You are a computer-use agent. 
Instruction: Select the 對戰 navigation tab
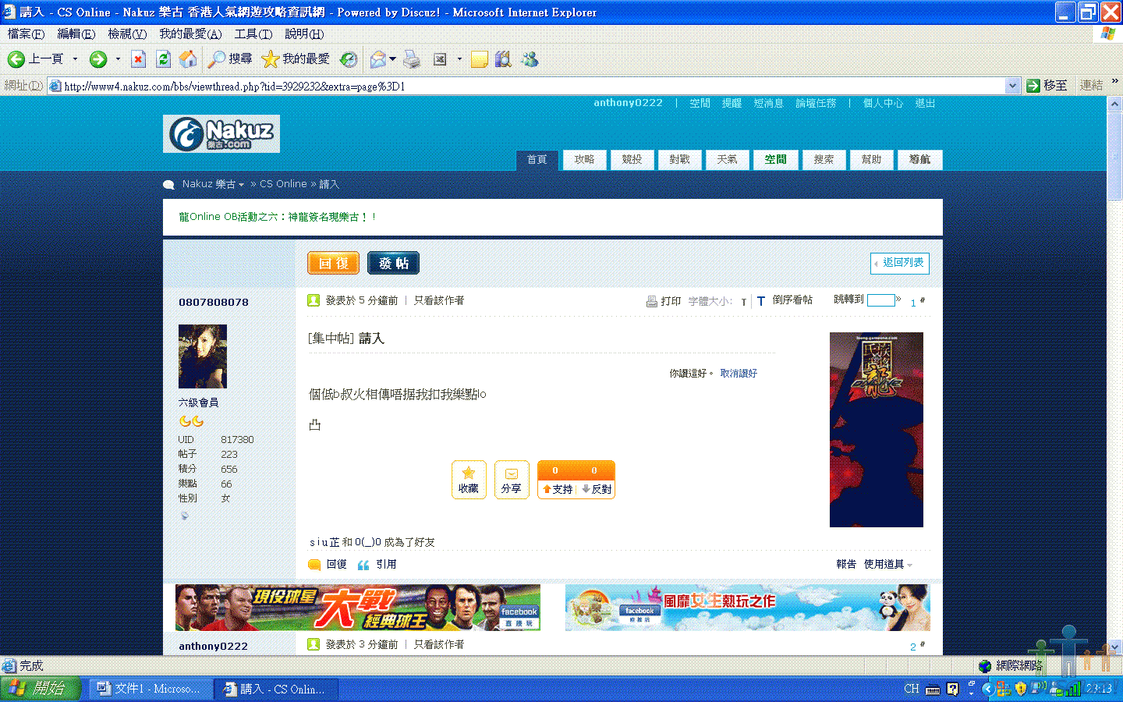[680, 160]
